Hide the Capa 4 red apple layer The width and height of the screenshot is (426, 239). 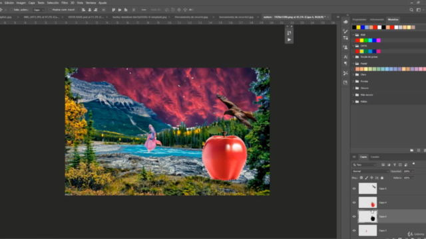click(x=354, y=202)
